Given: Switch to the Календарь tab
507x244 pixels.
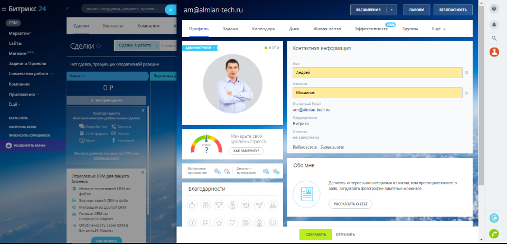Looking at the screenshot, I should (x=264, y=29).
